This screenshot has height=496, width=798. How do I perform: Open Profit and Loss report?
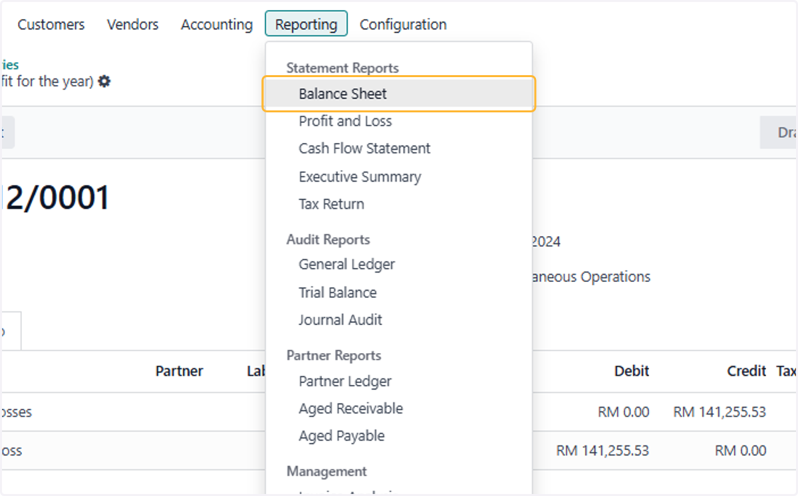coord(345,121)
